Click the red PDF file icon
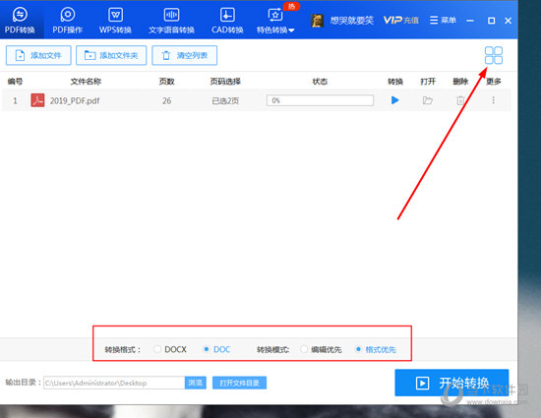This screenshot has height=418, width=541. click(x=37, y=100)
